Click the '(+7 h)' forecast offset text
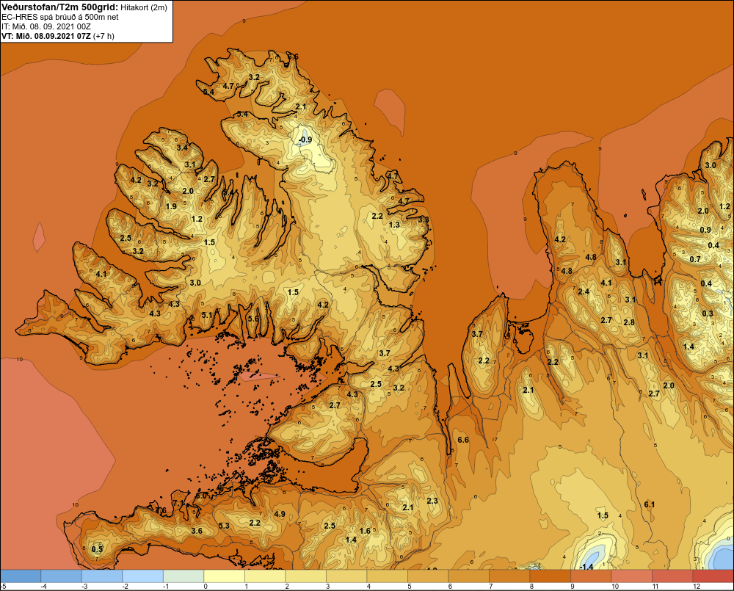 coord(103,35)
